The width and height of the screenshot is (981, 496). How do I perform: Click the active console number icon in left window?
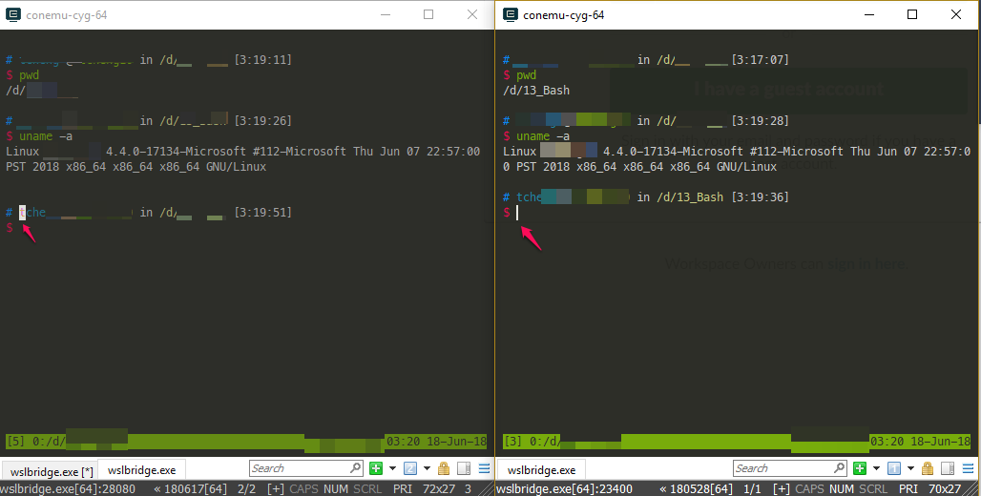[410, 468]
